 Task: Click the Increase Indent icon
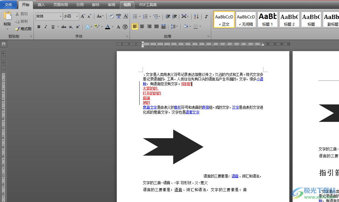coord(174,16)
